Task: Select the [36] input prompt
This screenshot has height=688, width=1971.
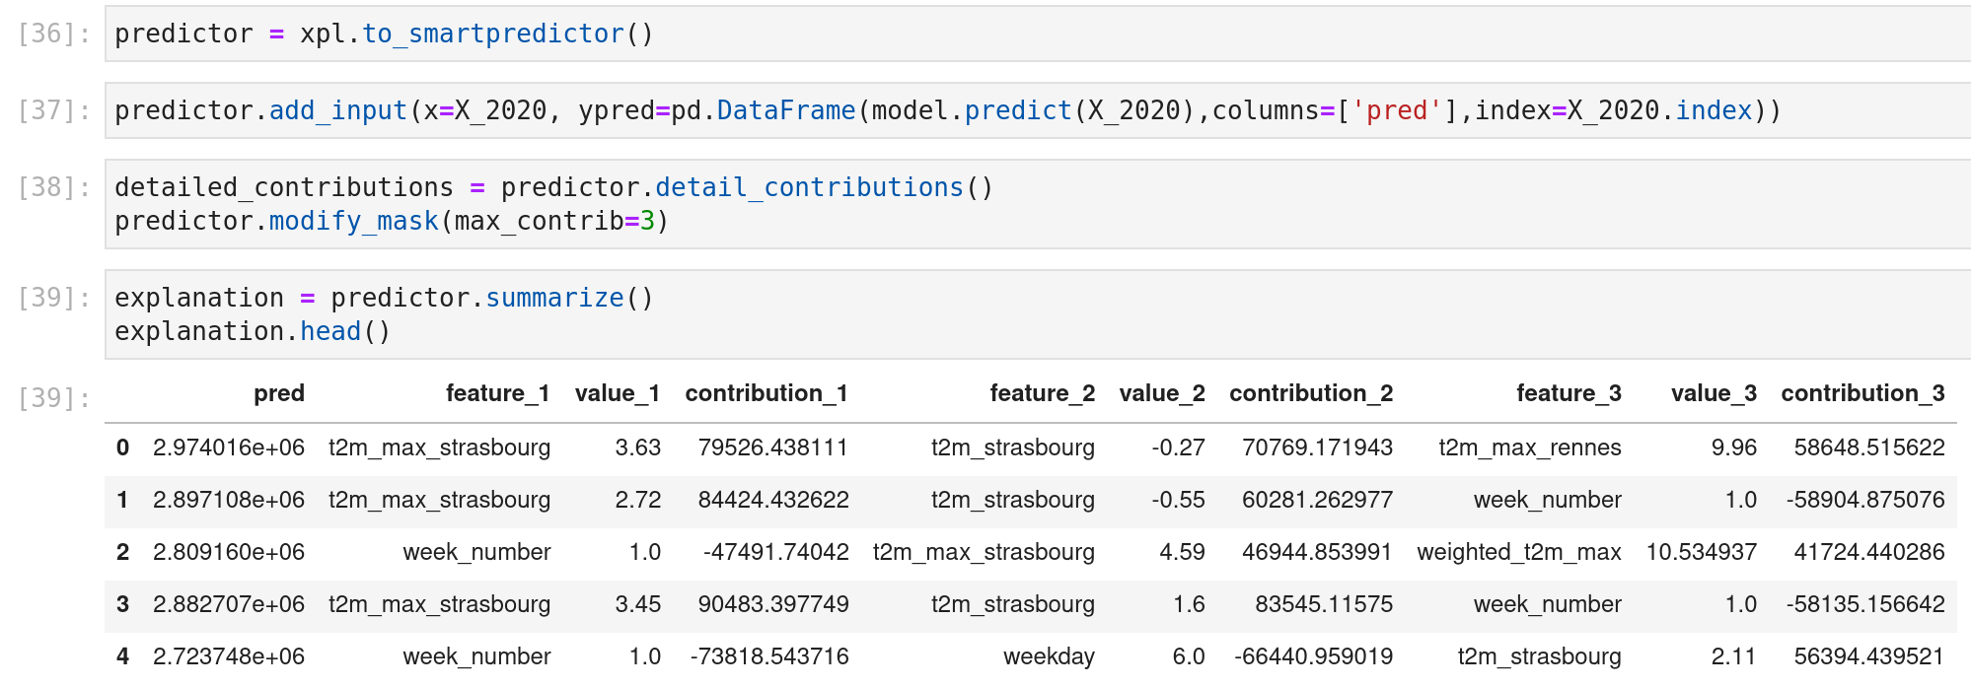Action: 54,34
